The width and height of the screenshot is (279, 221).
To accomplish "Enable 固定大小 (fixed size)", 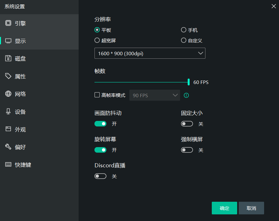I will 187,123.
